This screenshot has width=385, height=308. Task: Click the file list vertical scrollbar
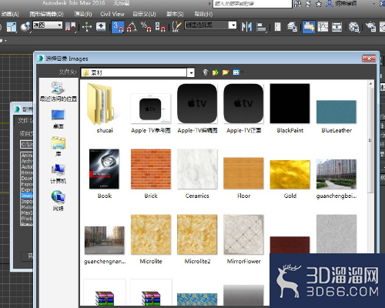tap(370, 140)
